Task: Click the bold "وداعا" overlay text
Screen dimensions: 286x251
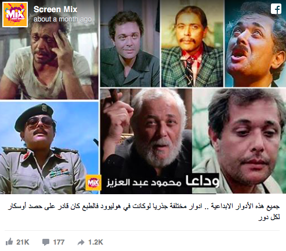Action: tap(202, 181)
